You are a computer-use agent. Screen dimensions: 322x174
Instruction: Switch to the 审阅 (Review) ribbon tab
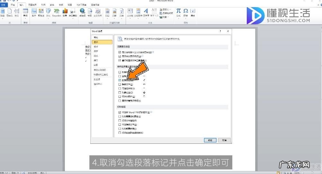(x=61, y=5)
